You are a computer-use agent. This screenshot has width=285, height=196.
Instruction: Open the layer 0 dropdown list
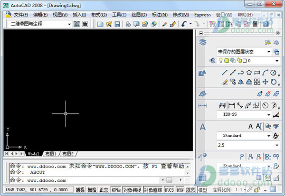[x=248, y=61]
